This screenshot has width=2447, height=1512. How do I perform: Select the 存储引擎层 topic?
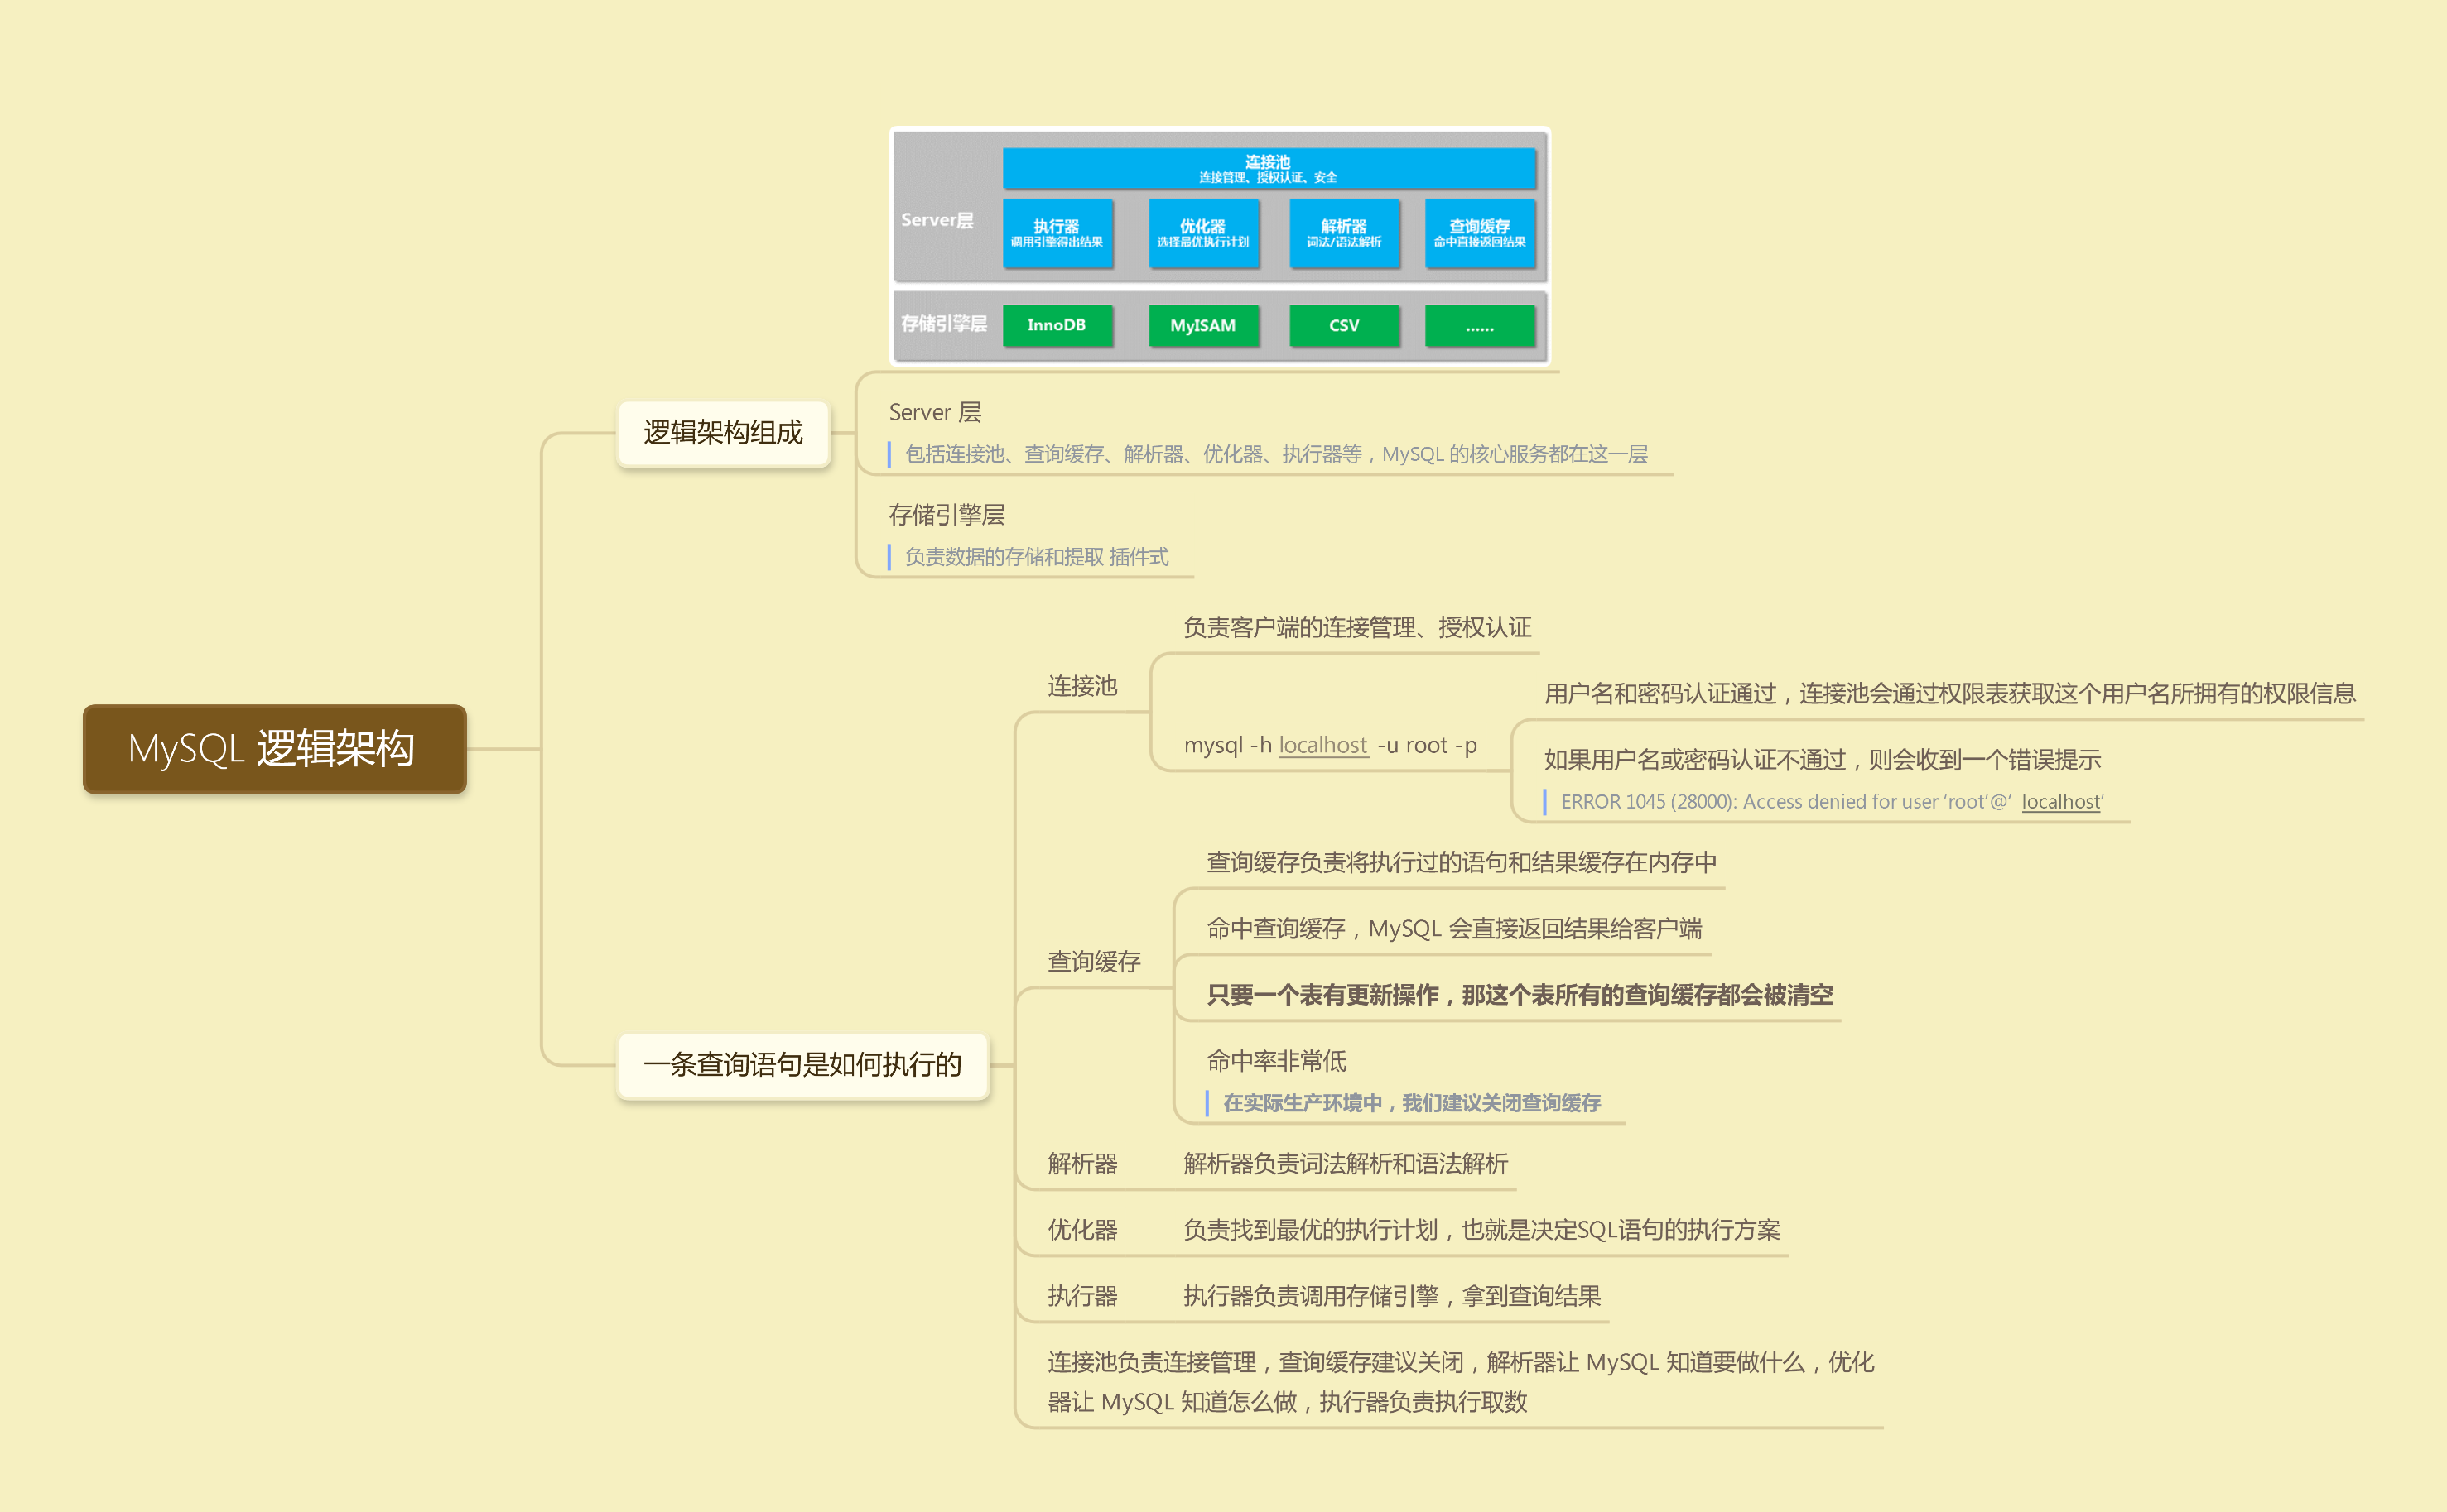tap(947, 515)
